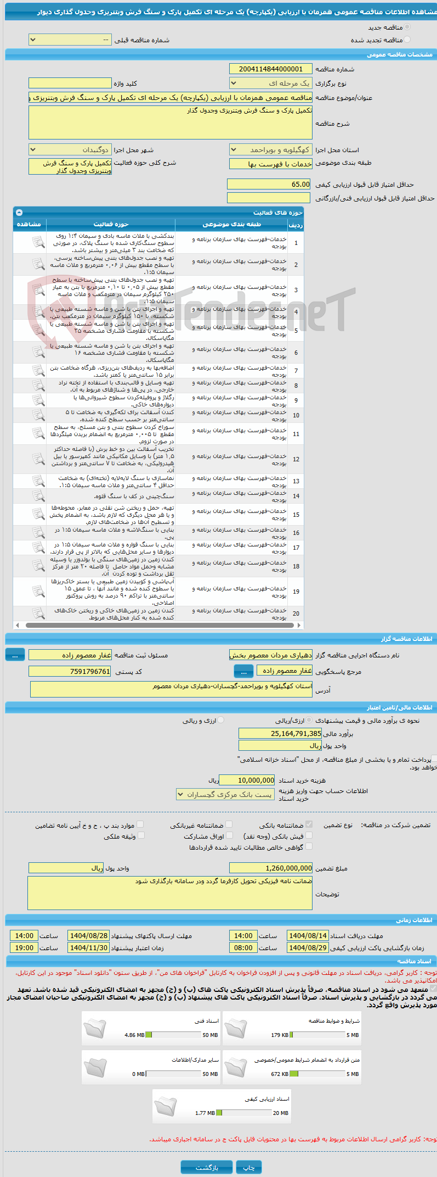The image size is (437, 1177).
Task: Click the keyword (کلید واژه) input field
Action: pyautogui.click(x=70, y=83)
